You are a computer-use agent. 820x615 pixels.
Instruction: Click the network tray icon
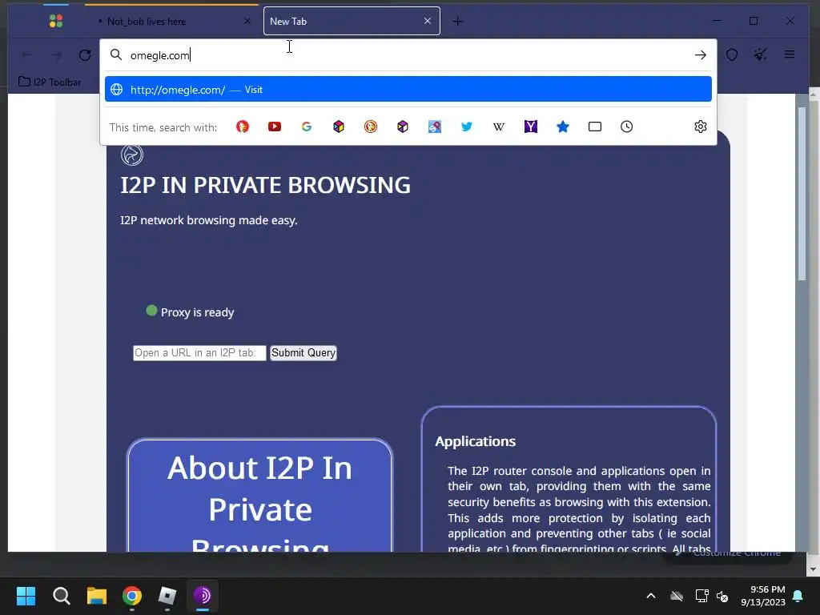pos(701,596)
